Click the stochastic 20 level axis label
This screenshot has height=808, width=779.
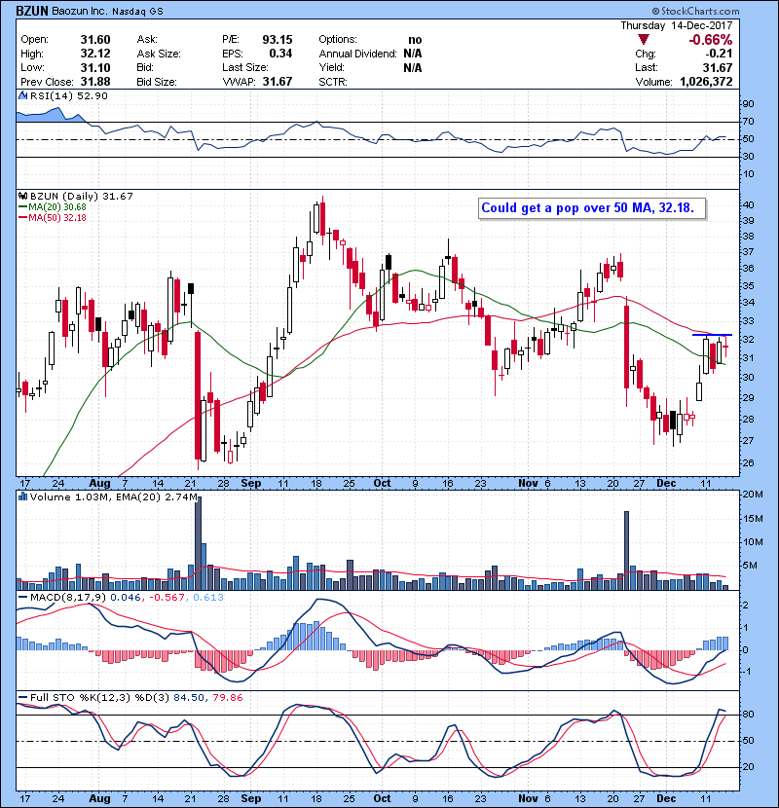(x=748, y=767)
